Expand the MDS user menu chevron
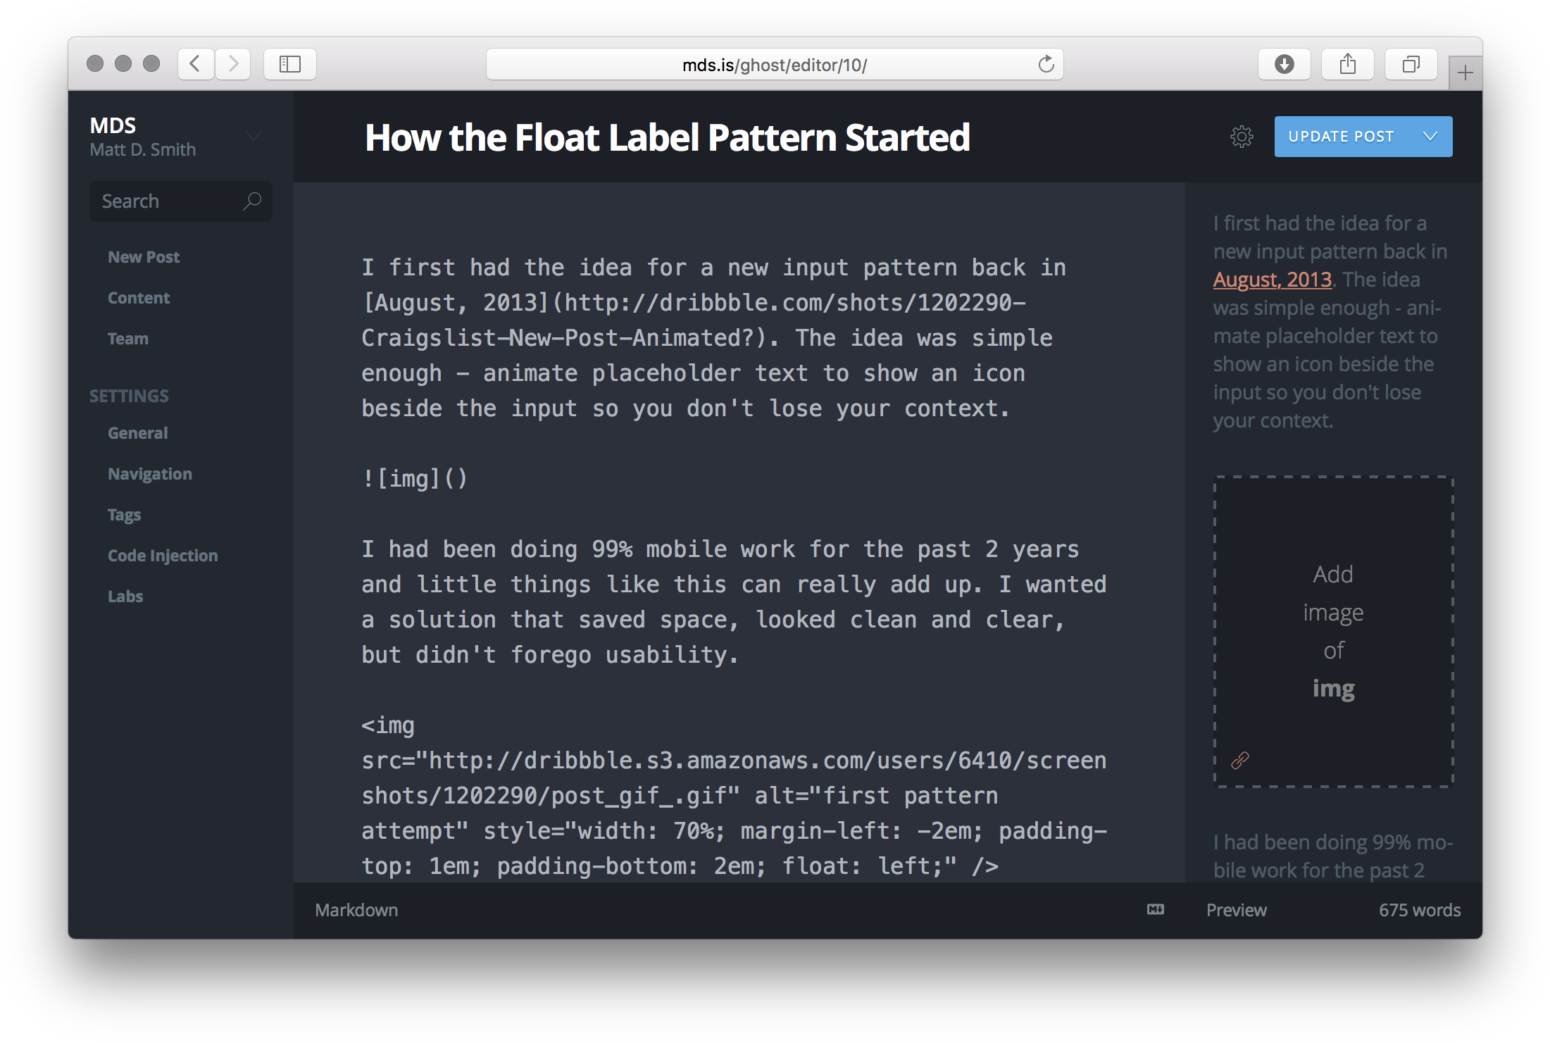 (x=254, y=136)
